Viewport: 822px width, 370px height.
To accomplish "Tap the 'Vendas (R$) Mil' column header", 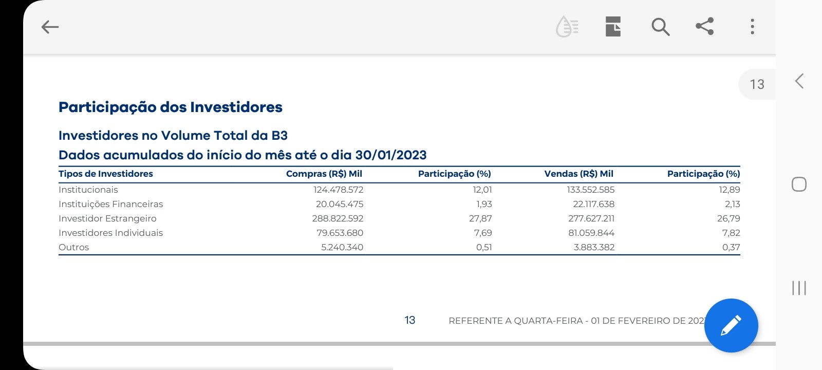I will (578, 174).
